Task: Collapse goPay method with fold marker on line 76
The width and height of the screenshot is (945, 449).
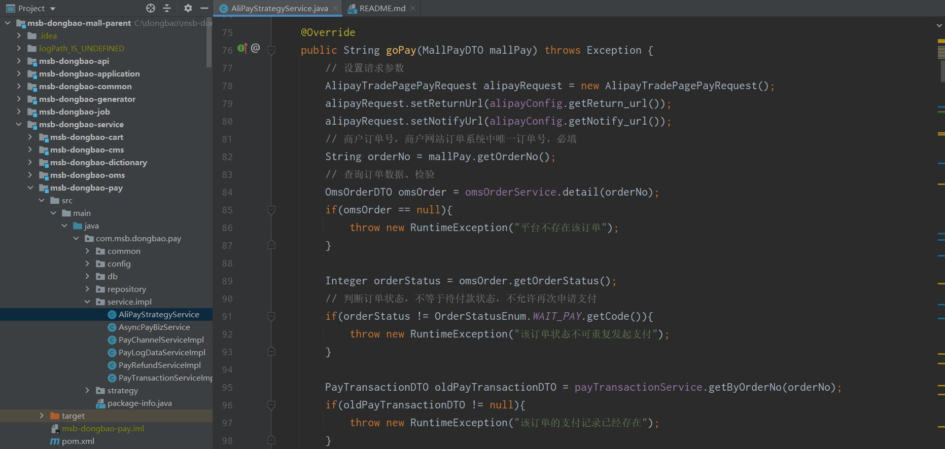Action: tap(271, 50)
